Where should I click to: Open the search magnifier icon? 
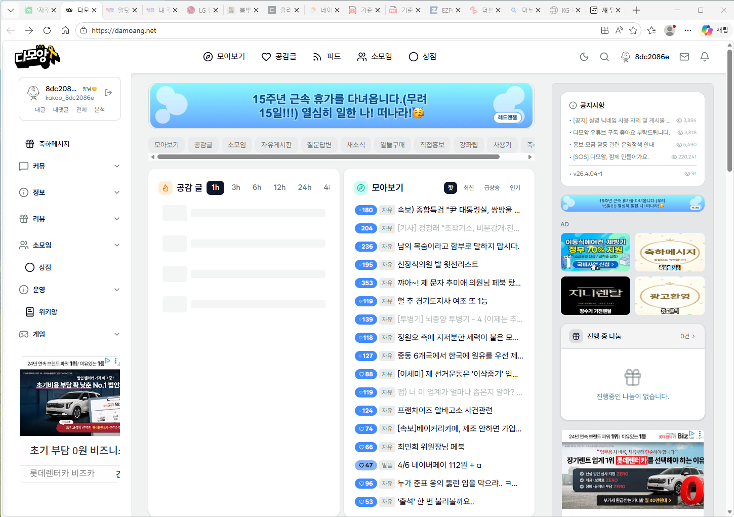[x=604, y=57]
